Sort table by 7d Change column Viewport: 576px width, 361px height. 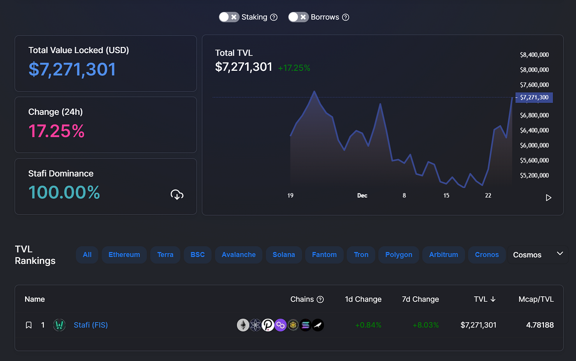pyautogui.click(x=420, y=299)
